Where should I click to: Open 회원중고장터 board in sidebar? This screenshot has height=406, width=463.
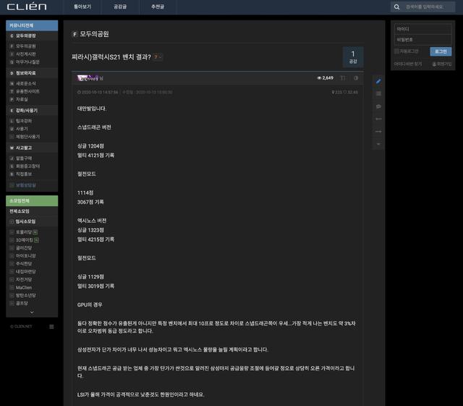coord(27,166)
